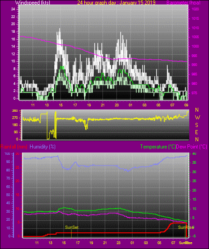Click the 100 value on the humidity axis

click(x=8, y=154)
